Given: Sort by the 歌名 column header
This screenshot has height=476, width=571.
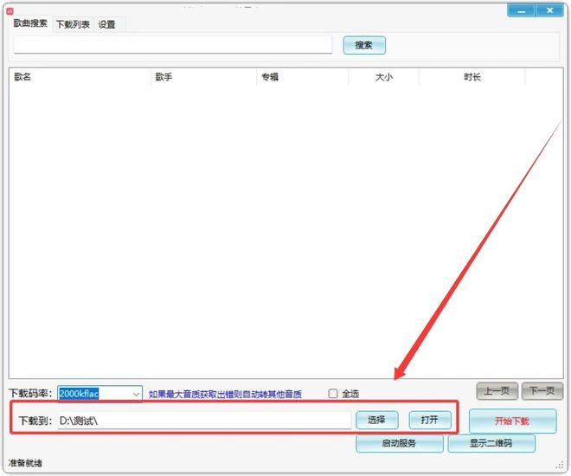Looking at the screenshot, I should pos(80,77).
